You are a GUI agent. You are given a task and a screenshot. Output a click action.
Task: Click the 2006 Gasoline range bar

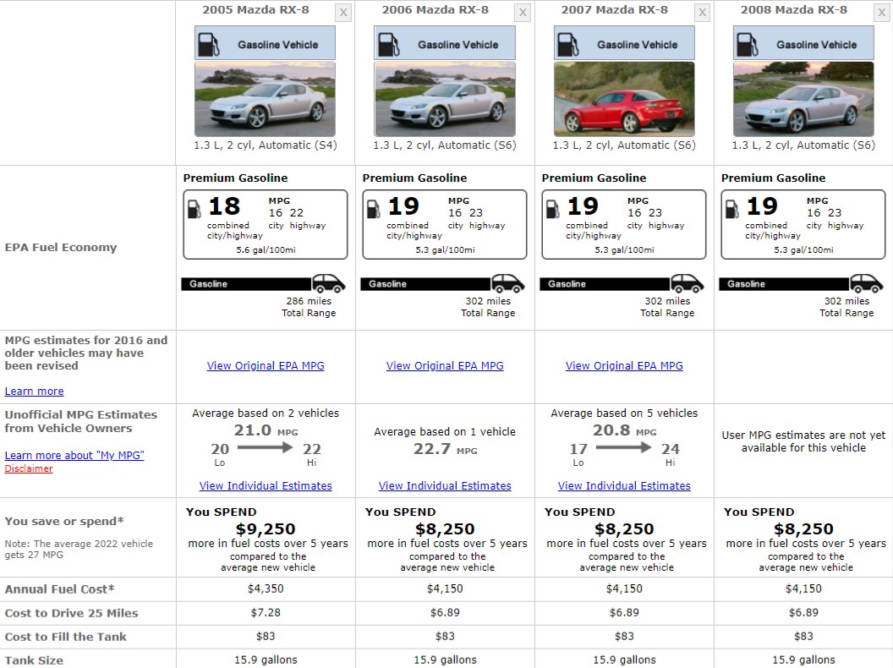click(426, 283)
